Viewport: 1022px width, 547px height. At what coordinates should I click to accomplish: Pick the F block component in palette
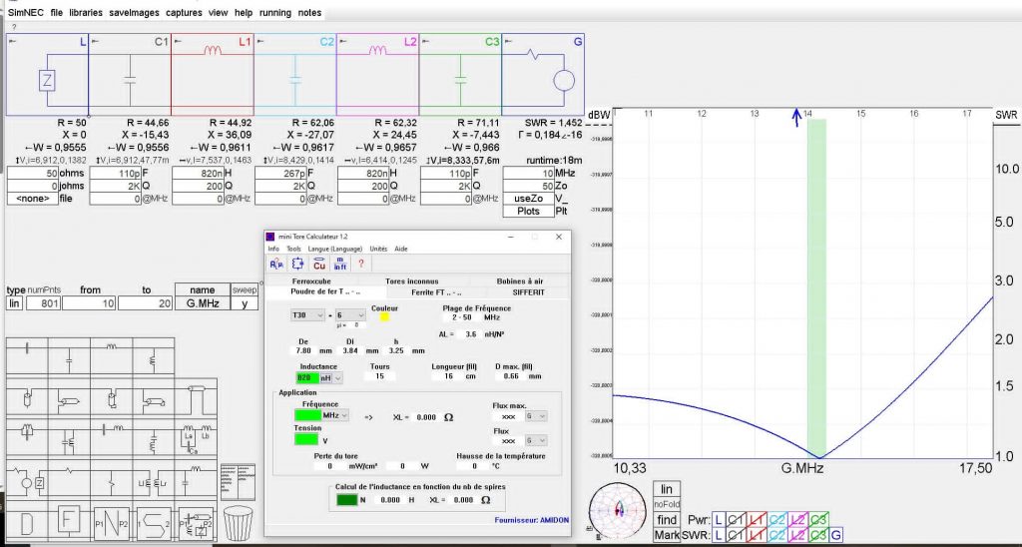click(69, 522)
